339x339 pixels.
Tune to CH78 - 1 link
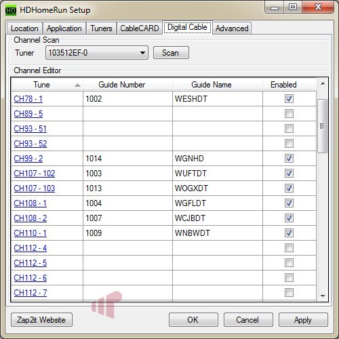click(x=28, y=99)
